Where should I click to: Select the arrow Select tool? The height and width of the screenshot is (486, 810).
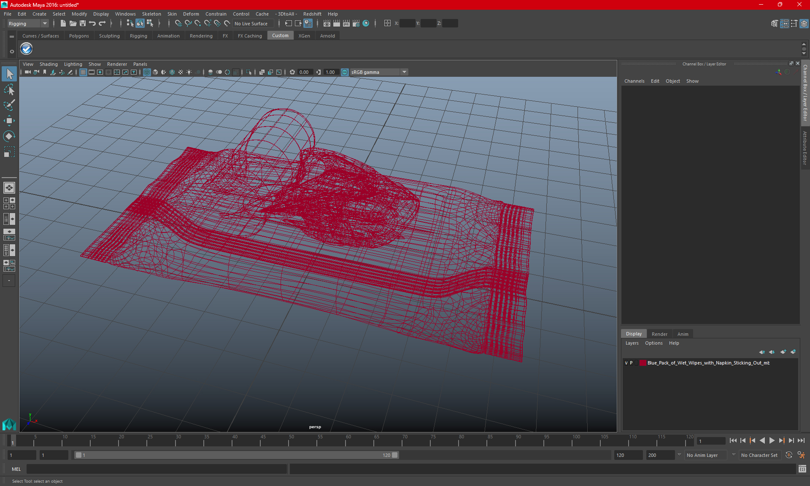[x=9, y=74]
